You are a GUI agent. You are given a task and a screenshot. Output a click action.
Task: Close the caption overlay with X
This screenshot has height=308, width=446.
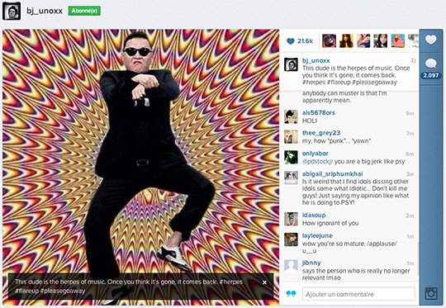[x=264, y=282]
